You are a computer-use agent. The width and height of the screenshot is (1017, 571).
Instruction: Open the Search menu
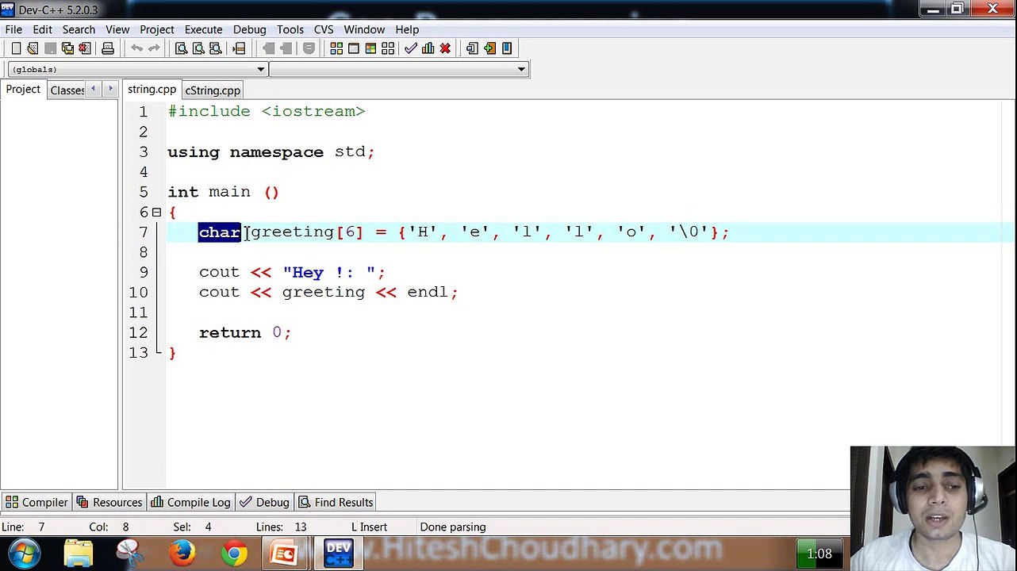[79, 29]
